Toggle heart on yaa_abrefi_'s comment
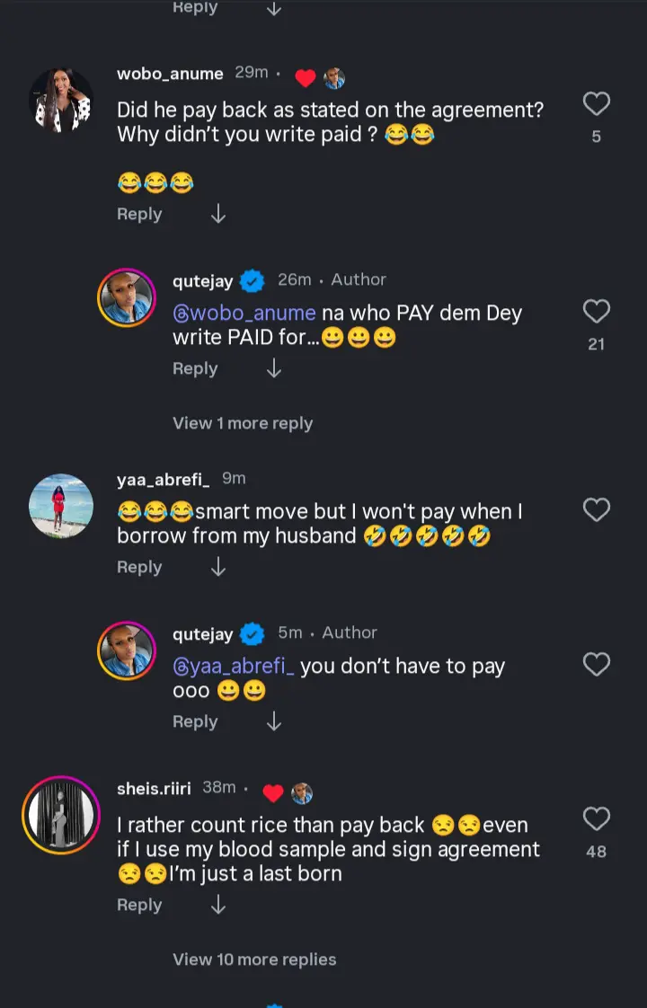The image size is (647, 1008). coord(596,510)
